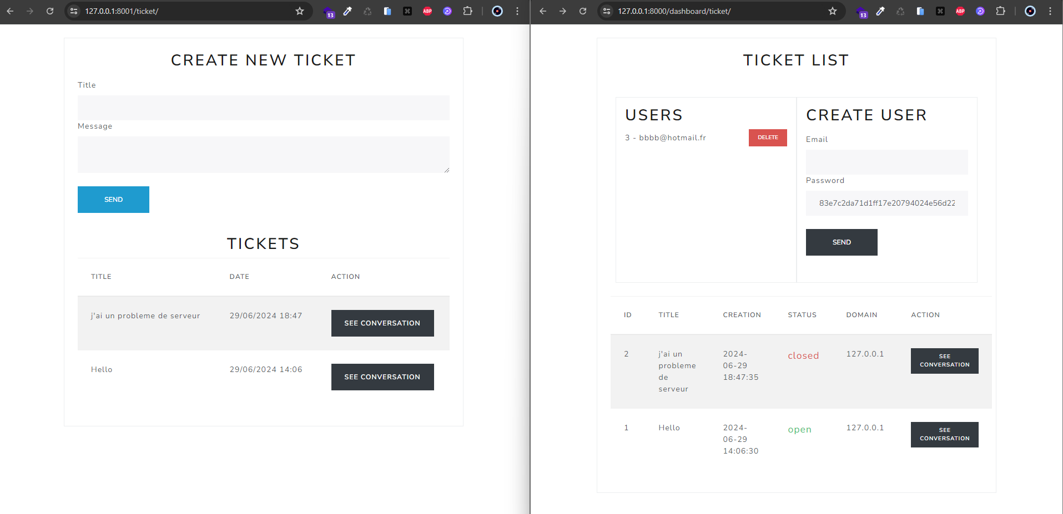The width and height of the screenshot is (1063, 514).
Task: See conversation for server problem ticket on left
Action: click(382, 323)
